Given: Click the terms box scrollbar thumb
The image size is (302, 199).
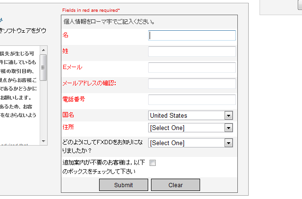Looking at the screenshot, I should tap(43, 68).
